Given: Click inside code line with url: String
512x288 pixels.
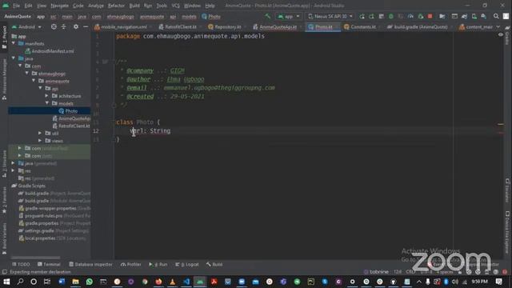Looking at the screenshot, I should click(150, 131).
